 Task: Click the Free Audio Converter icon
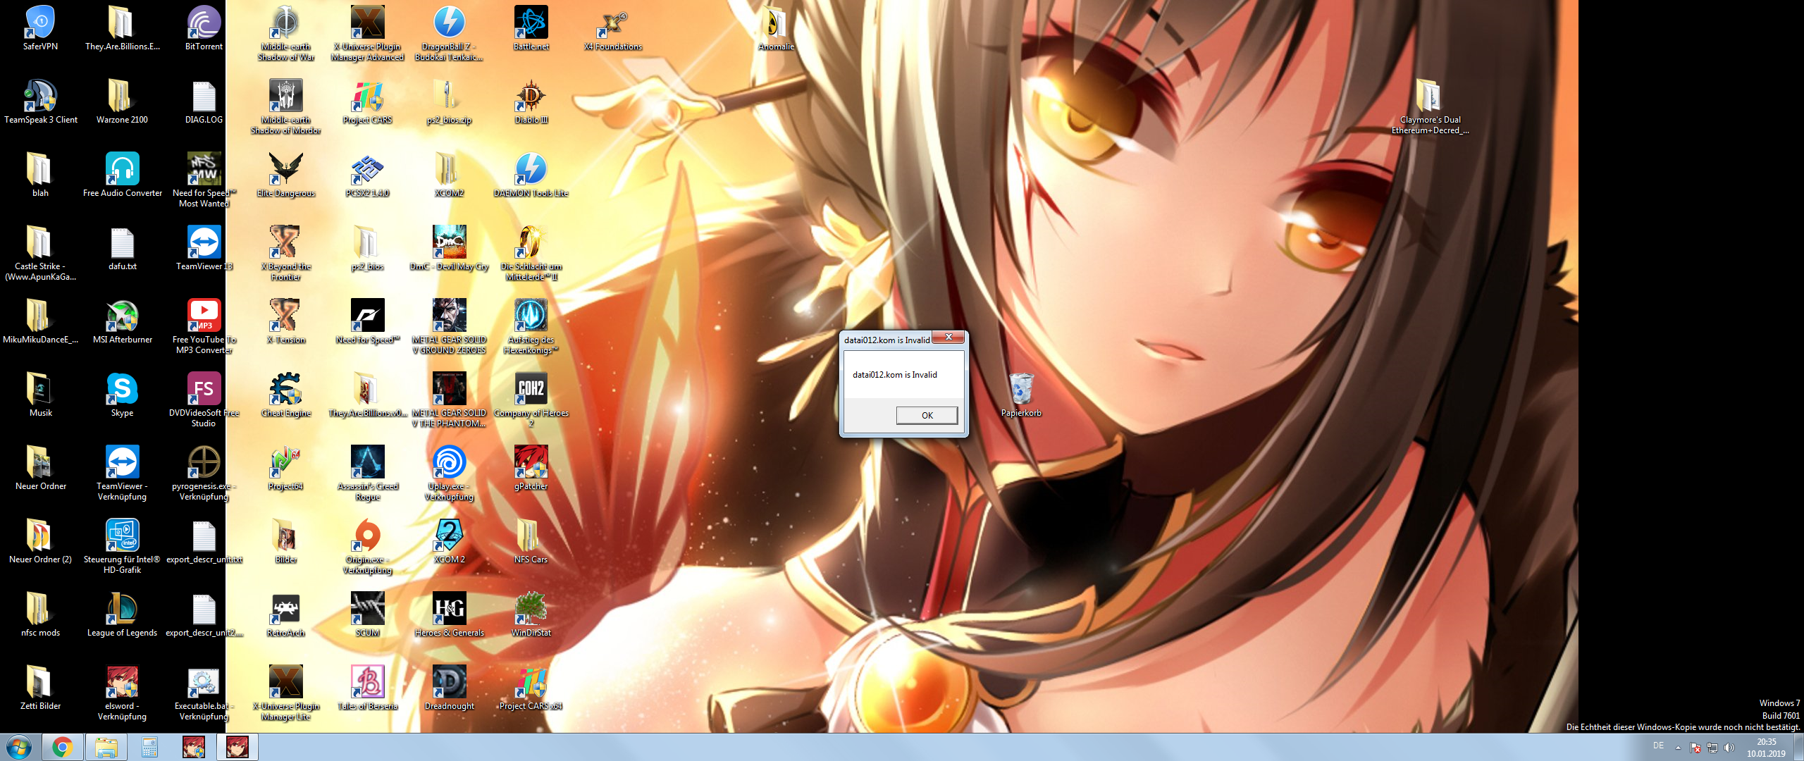pyautogui.click(x=122, y=175)
